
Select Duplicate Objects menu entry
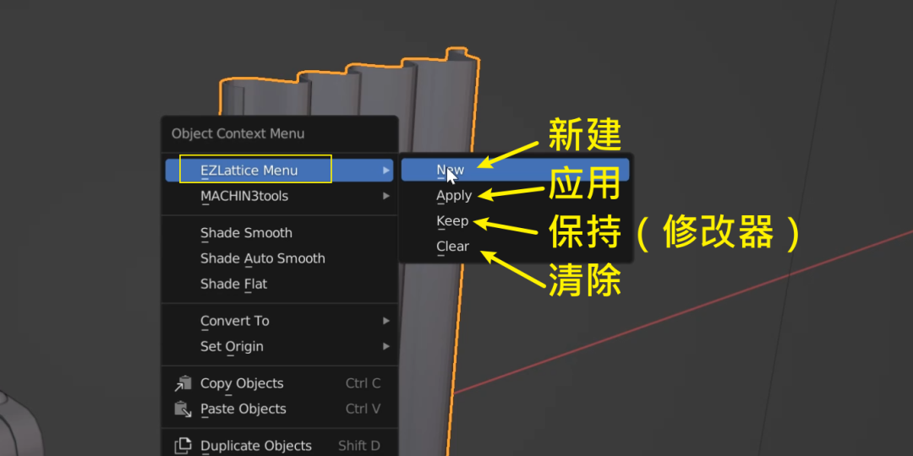tap(280, 446)
